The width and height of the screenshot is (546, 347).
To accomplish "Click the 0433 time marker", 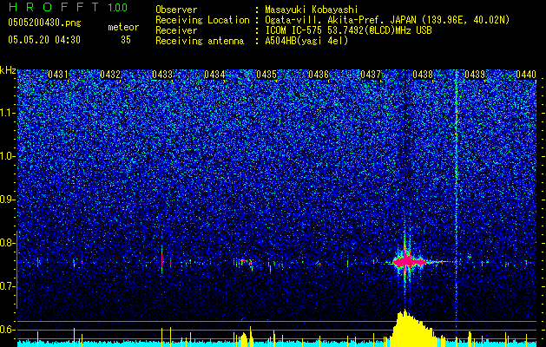I will 162,75.
